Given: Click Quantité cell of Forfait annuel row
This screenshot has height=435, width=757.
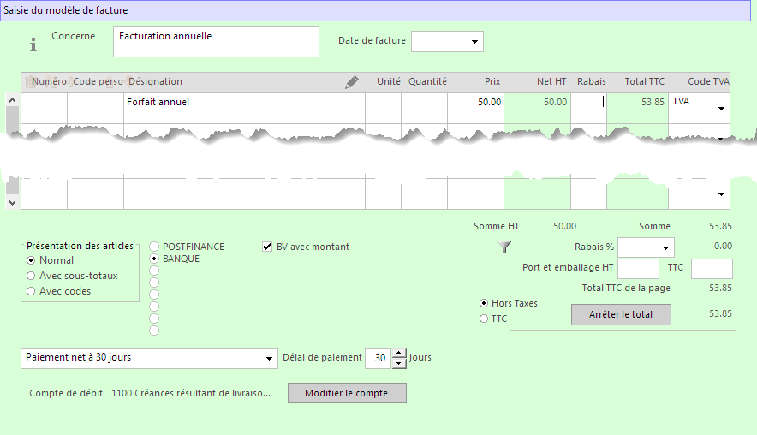Looking at the screenshot, I should 425,108.
